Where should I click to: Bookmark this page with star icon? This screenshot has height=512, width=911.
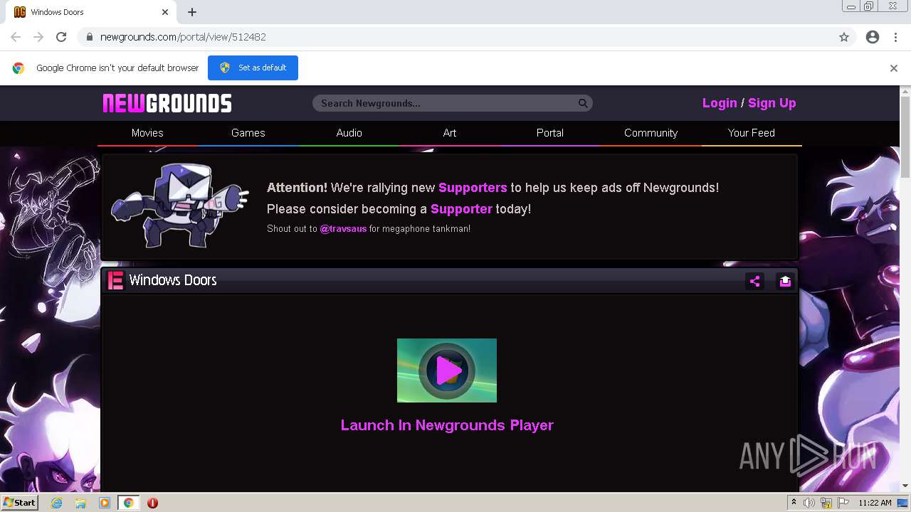click(x=844, y=37)
